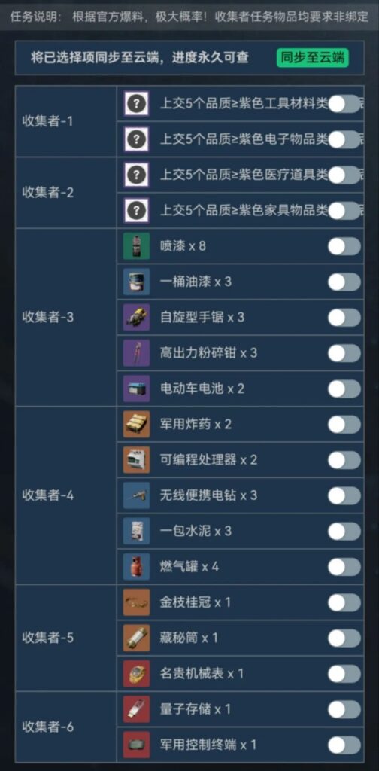
Task: Toggle the 喷漆 x 8 switch
Action: [x=344, y=246]
